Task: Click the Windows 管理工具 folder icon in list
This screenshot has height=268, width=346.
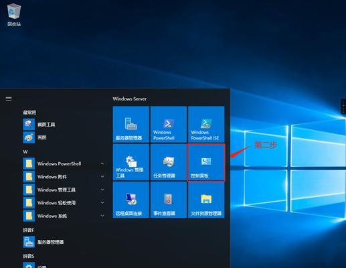Action: coord(29,190)
